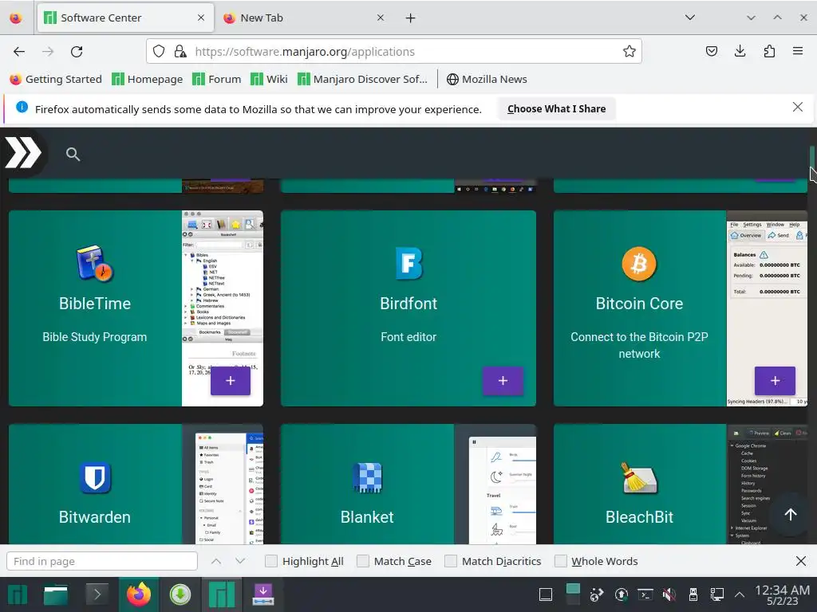Click the Birdfont application icon
This screenshot has width=817, height=612.
pyautogui.click(x=408, y=263)
